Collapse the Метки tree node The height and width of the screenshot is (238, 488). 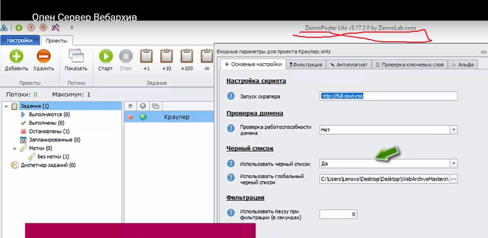pyautogui.click(x=15, y=148)
